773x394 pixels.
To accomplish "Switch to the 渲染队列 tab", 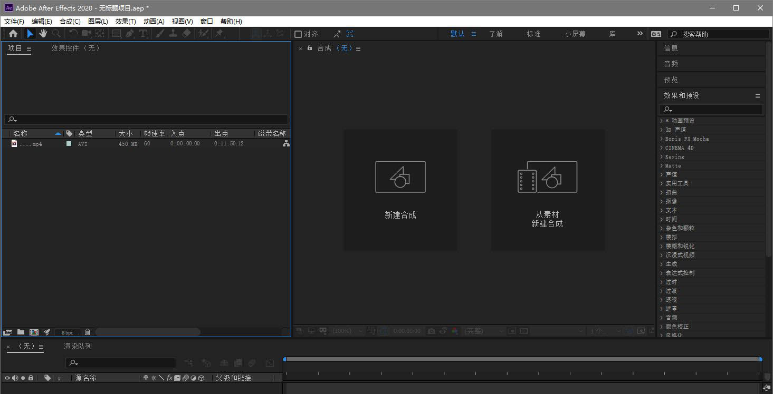I will 78,346.
